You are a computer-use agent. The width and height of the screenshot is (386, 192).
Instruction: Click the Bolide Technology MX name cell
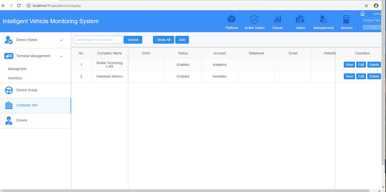tap(110, 65)
